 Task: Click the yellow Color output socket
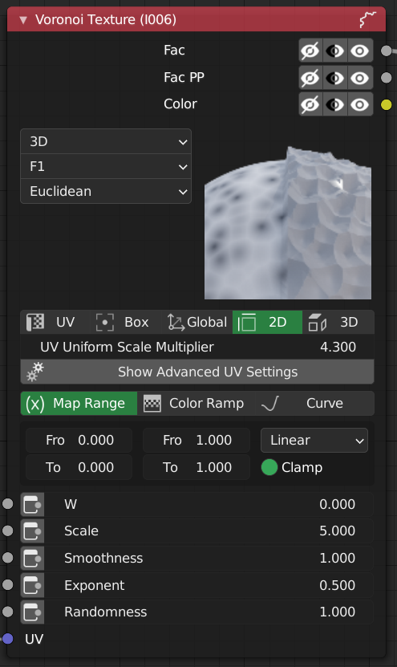386,104
